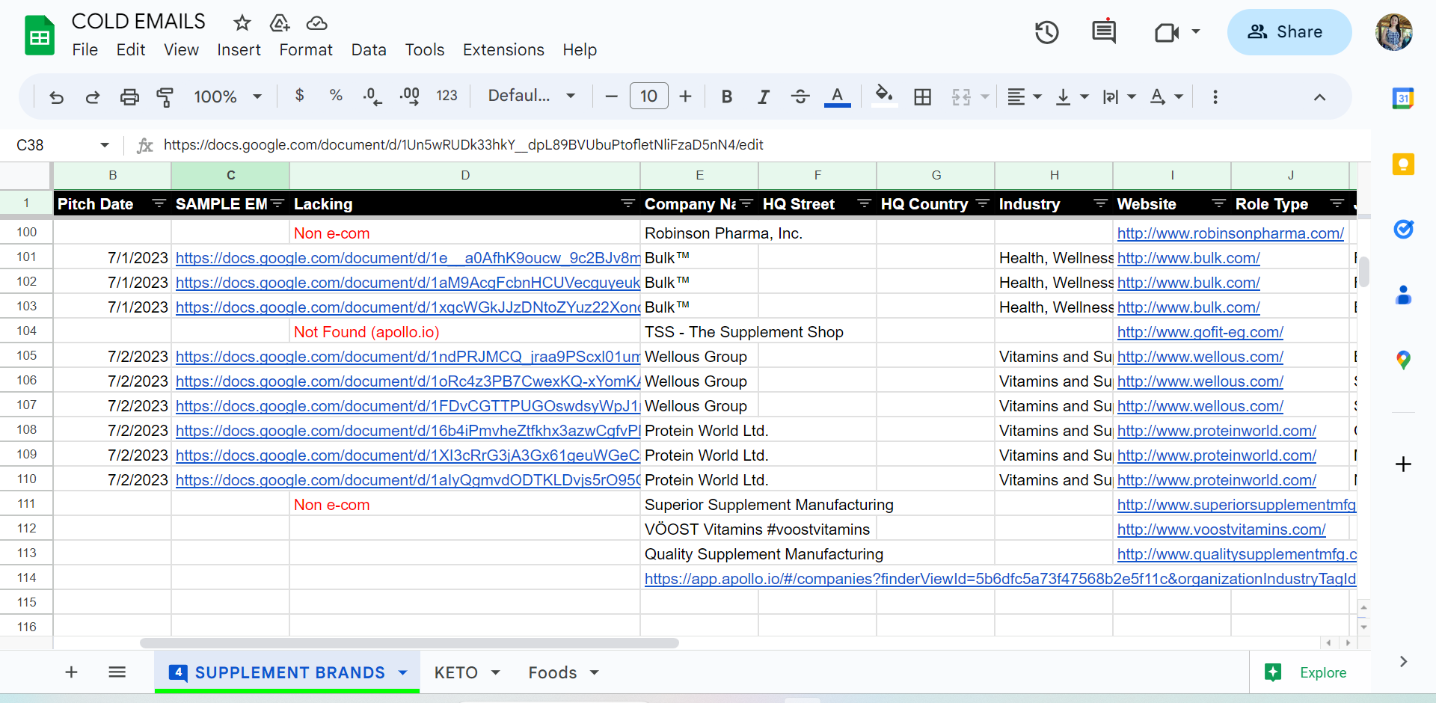Viewport: 1436px width, 703px height.
Task: Open the Insert menu
Action: click(239, 50)
